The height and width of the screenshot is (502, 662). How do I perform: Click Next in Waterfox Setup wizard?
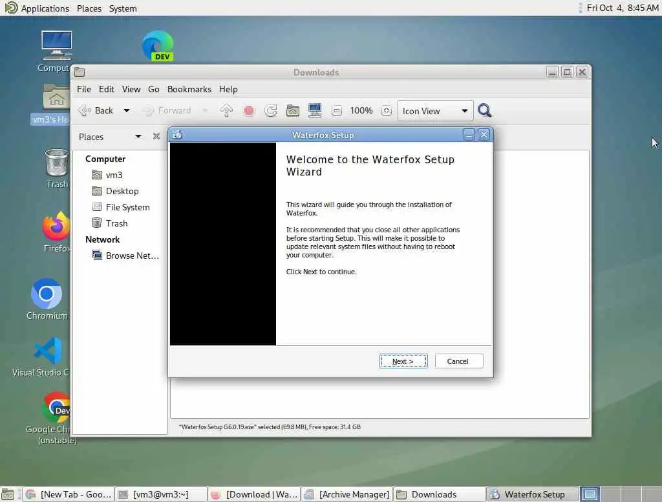pos(403,361)
